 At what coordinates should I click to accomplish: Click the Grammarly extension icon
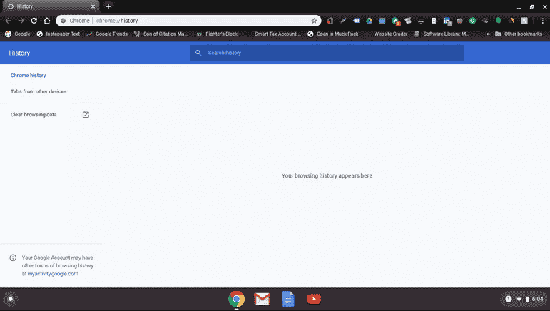472,21
